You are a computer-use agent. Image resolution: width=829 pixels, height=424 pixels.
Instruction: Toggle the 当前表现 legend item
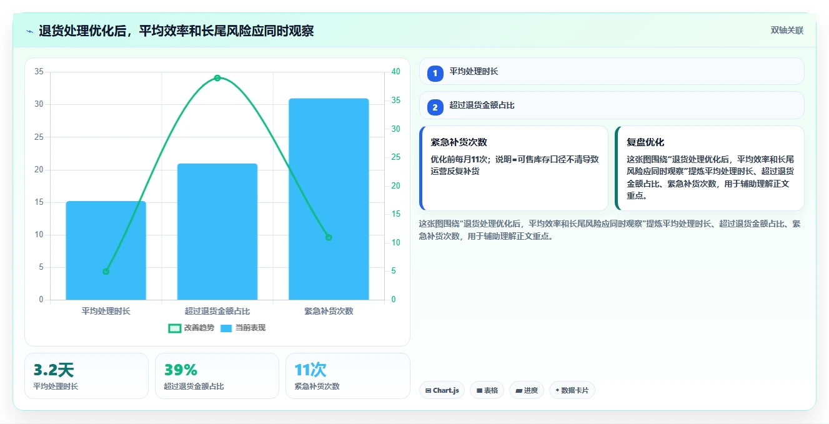coord(243,328)
